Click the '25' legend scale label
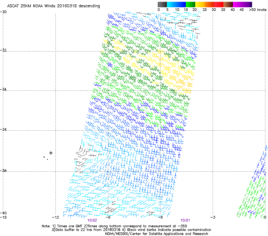Screen dimensions: 268x236 [x=204, y=10]
